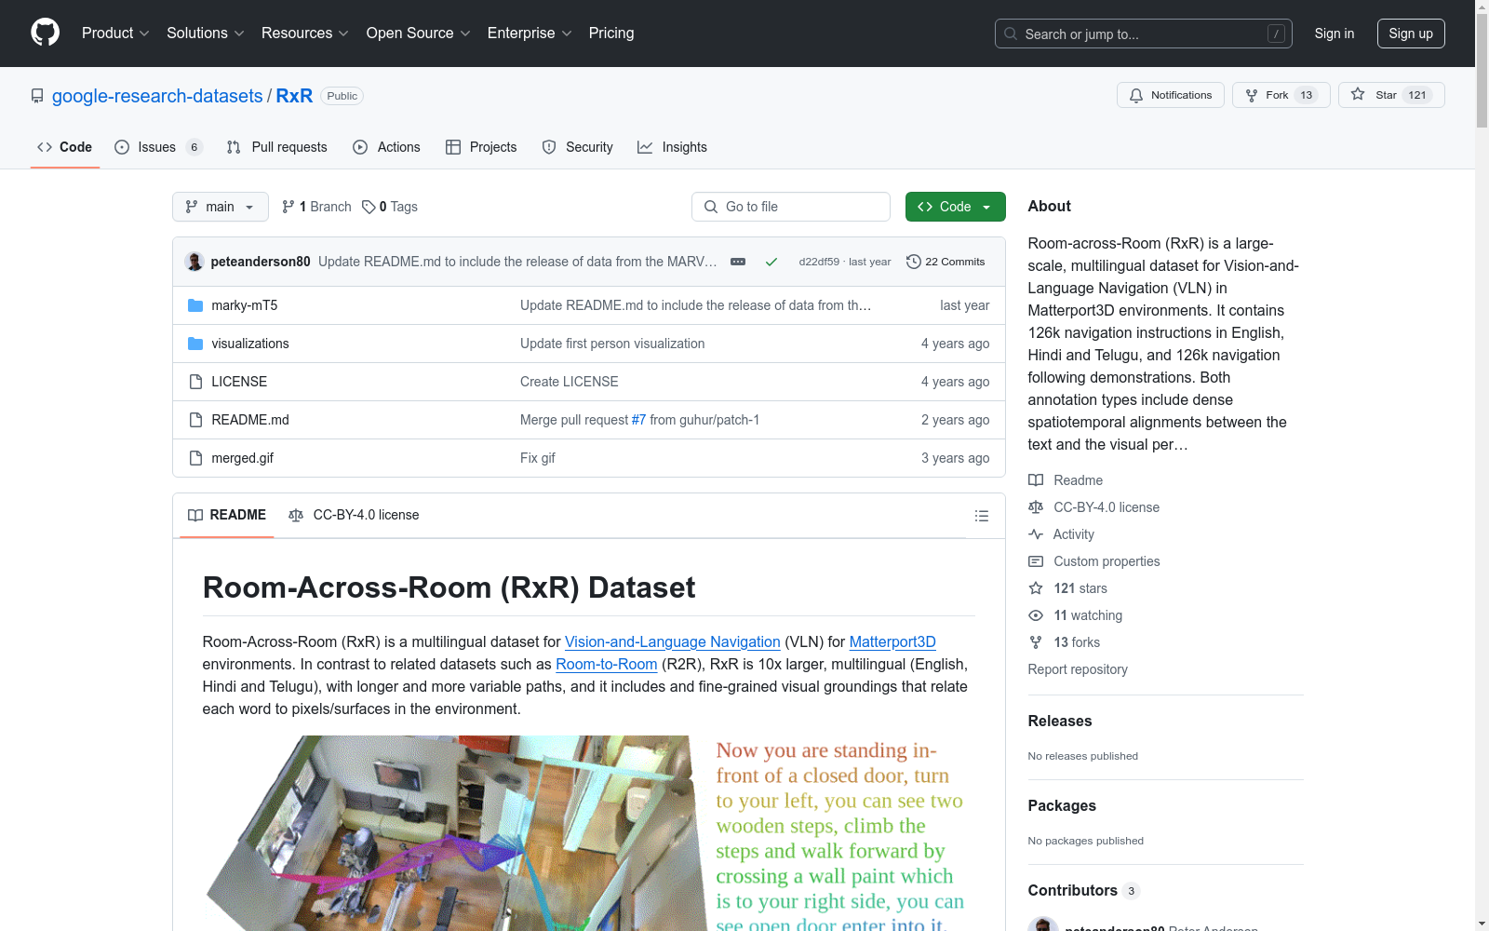The width and height of the screenshot is (1489, 931).
Task: Focus the Go to file field
Action: click(791, 207)
